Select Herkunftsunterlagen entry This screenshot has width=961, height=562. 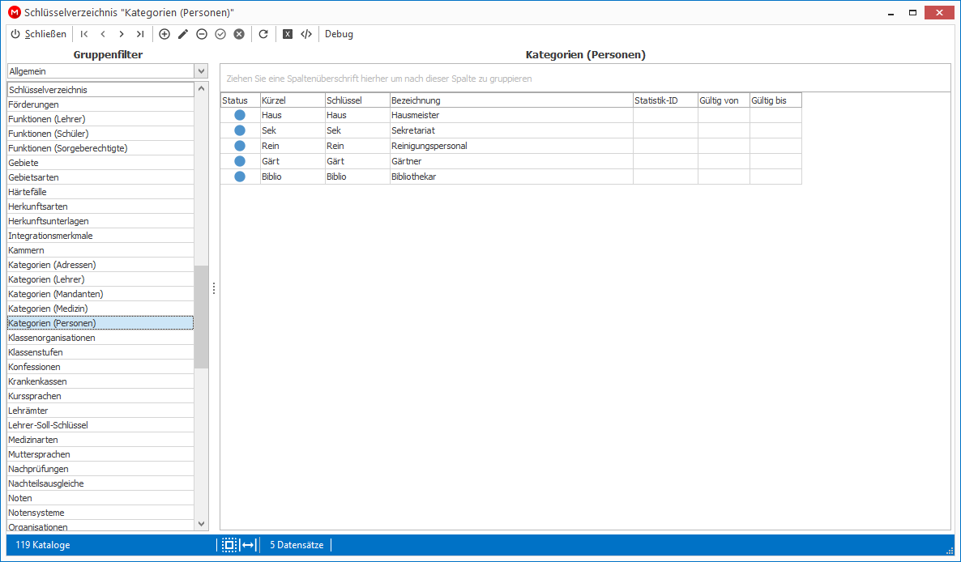[100, 221]
